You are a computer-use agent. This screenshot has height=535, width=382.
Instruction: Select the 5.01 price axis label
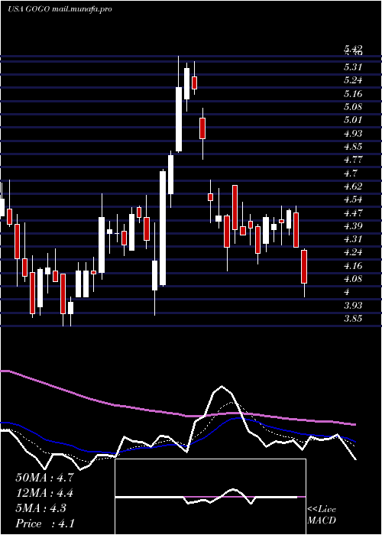353,120
